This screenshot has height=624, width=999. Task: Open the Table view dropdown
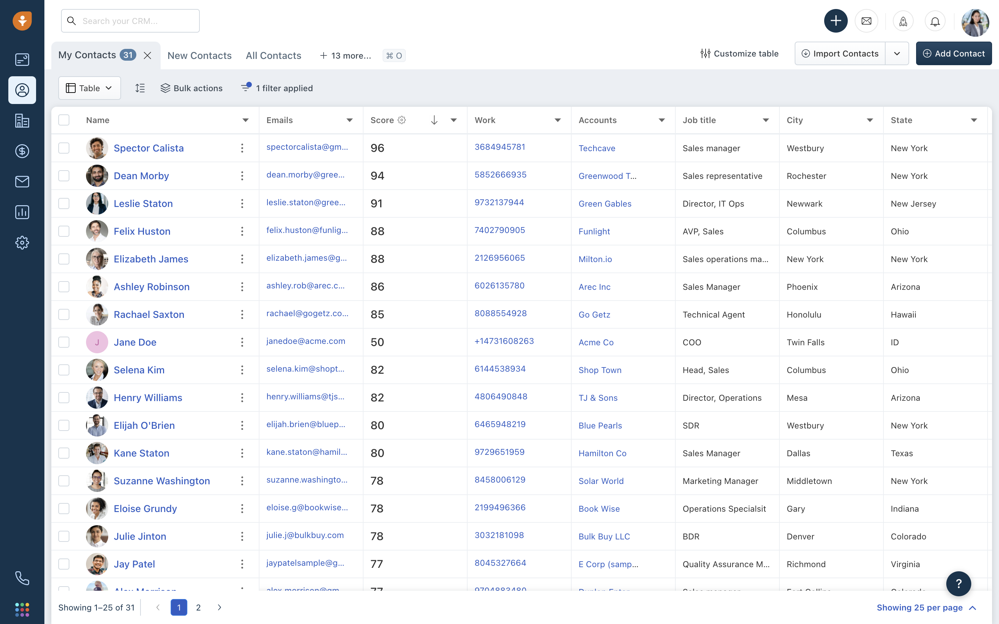pos(89,88)
